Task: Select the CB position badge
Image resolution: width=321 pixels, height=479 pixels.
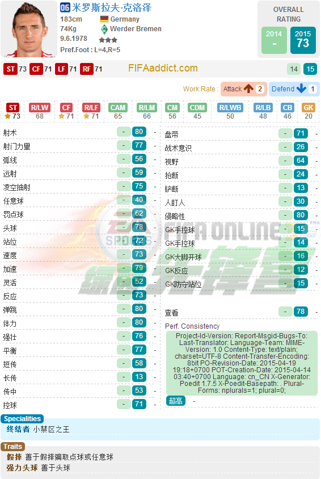Action: click(x=288, y=107)
